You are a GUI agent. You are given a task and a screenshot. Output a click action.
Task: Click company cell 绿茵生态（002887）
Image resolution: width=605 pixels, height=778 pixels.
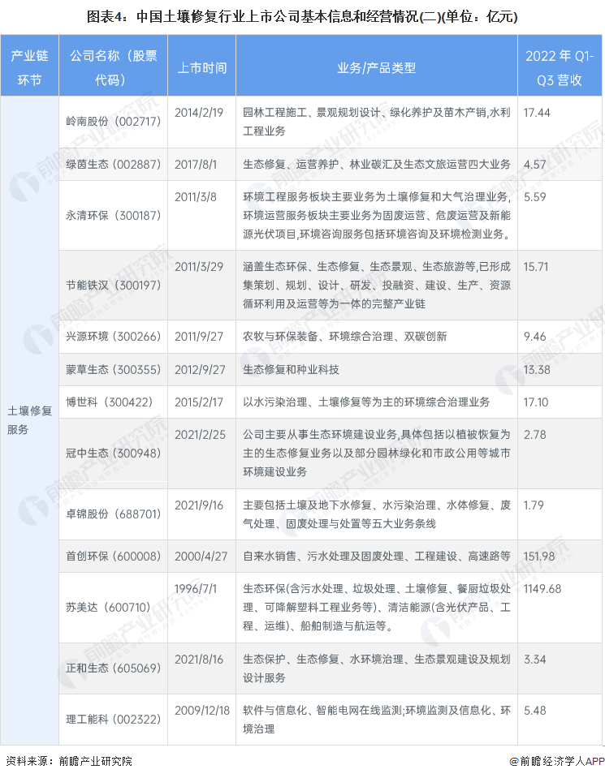(x=113, y=164)
